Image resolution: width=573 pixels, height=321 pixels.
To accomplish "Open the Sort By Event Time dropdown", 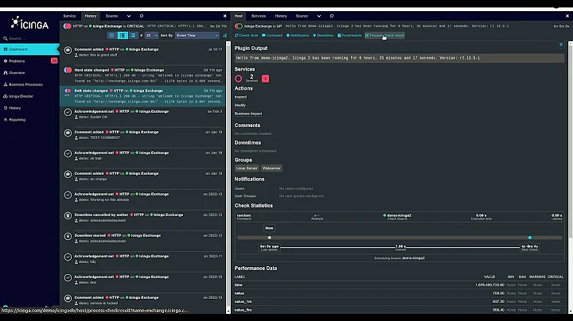I will (197, 36).
